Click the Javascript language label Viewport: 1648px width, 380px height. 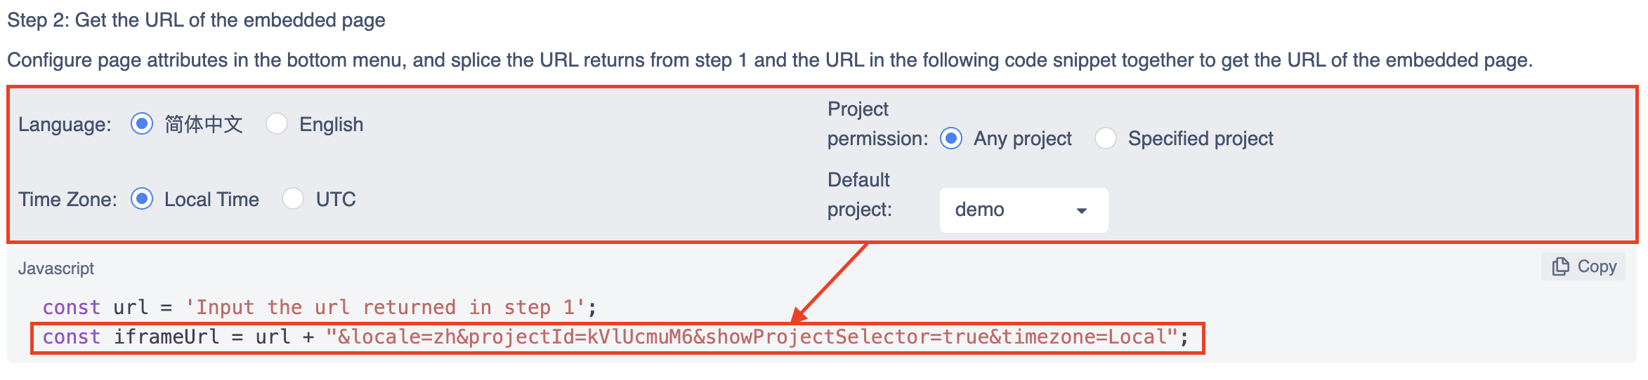click(x=56, y=269)
